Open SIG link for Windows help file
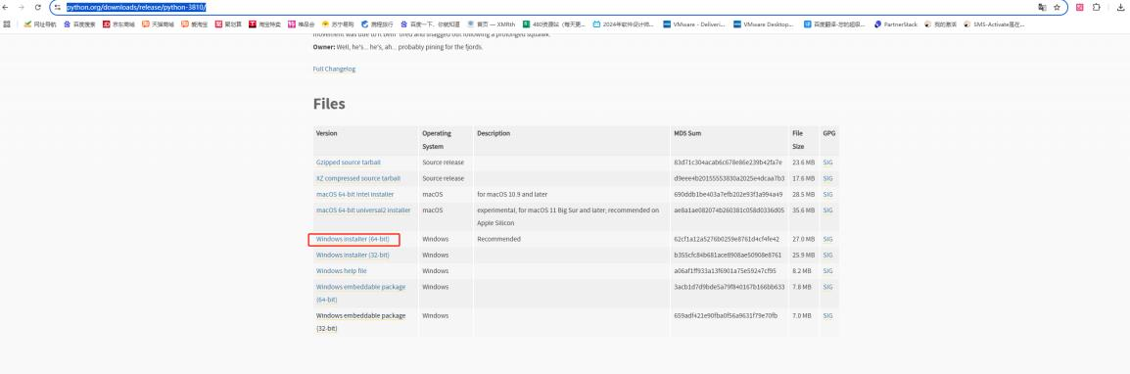The width and height of the screenshot is (1130, 374). point(827,271)
